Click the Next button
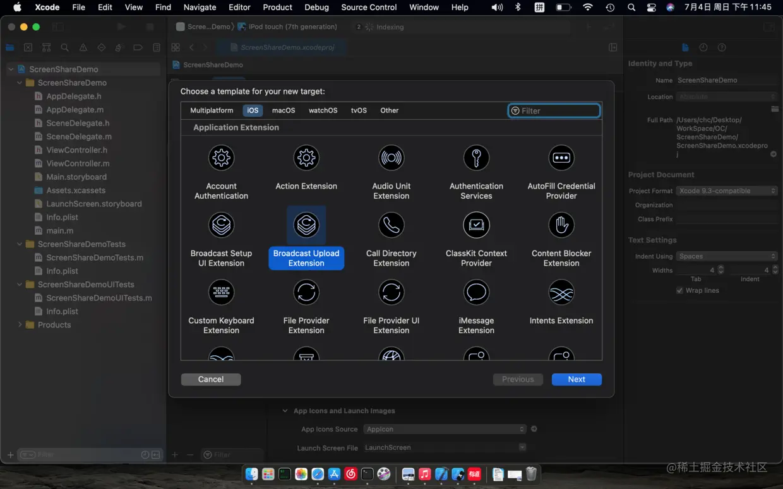This screenshot has height=489, width=783. tap(577, 379)
